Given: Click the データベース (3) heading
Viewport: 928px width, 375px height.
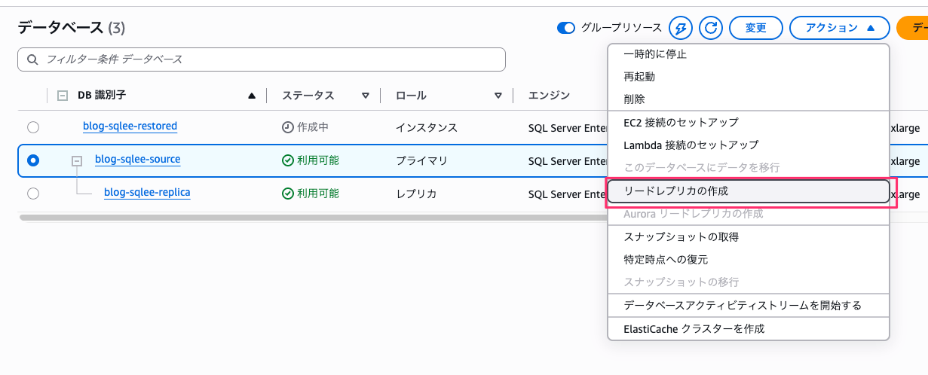Looking at the screenshot, I should [x=71, y=28].
